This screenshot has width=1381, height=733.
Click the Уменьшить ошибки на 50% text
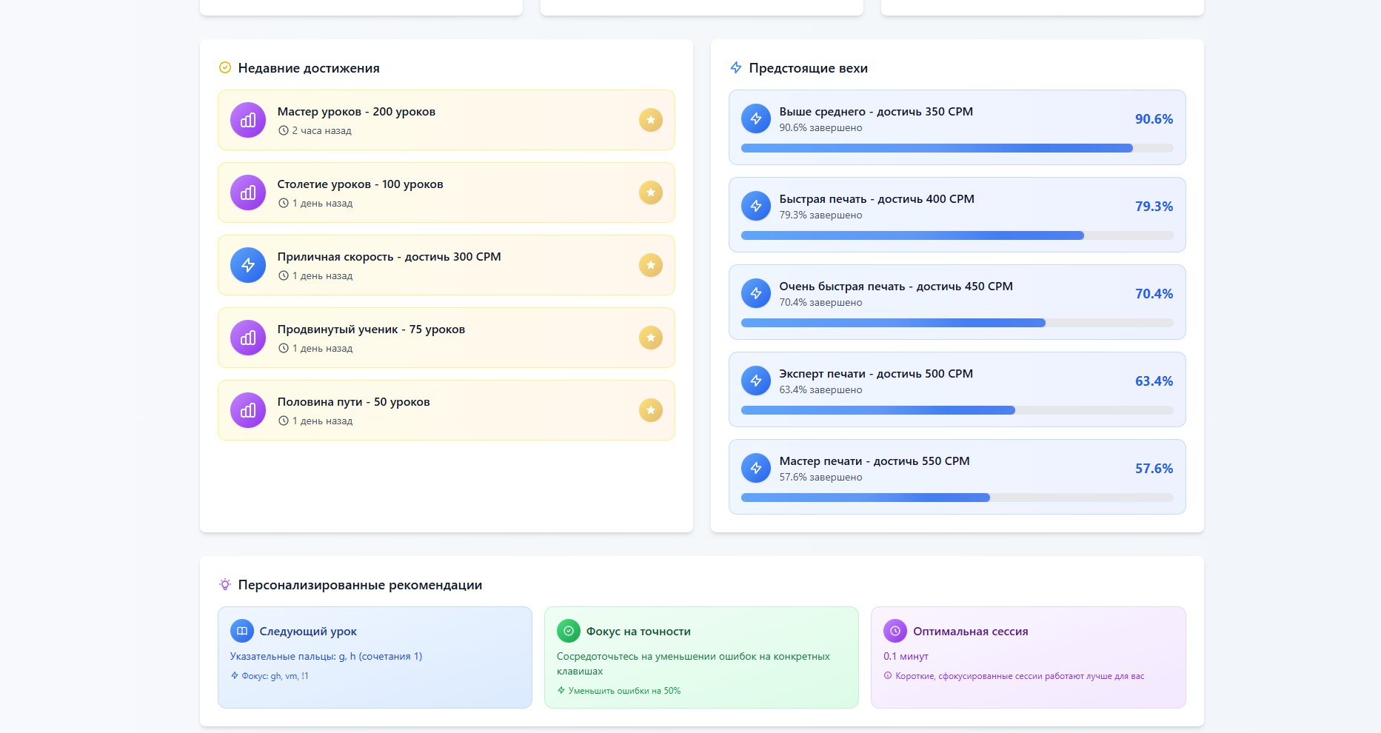[x=623, y=691]
